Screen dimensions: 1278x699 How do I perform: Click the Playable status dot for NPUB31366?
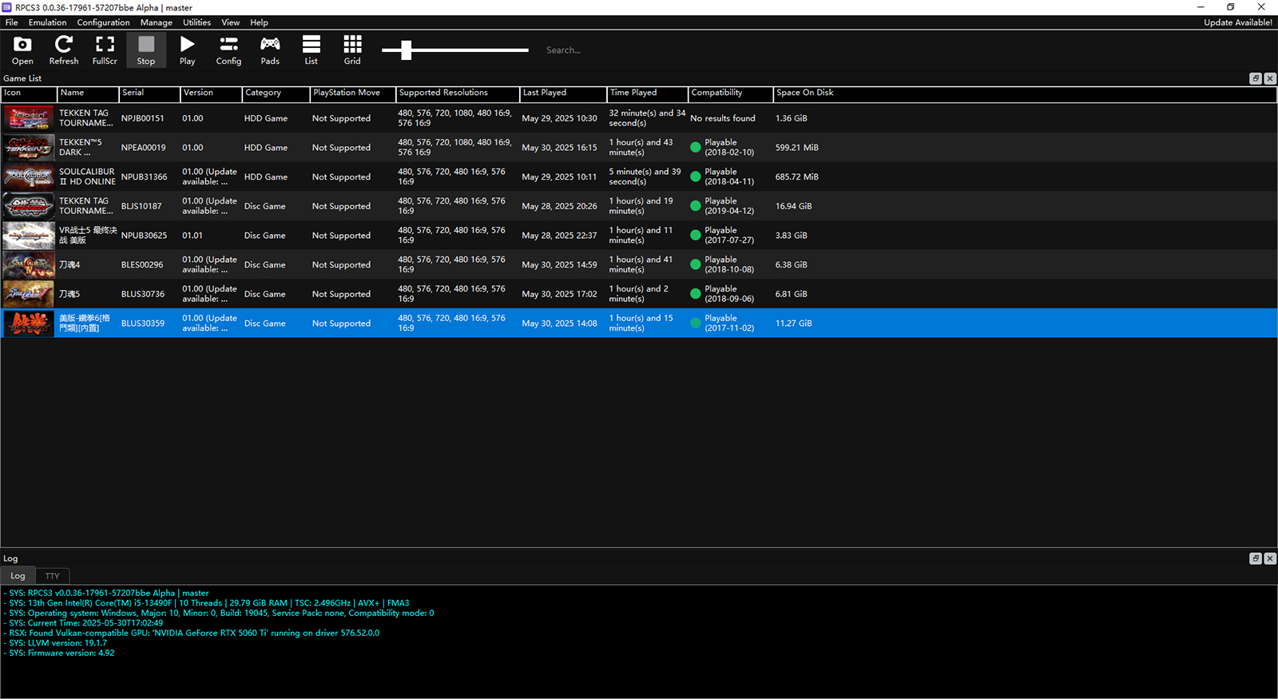(696, 177)
